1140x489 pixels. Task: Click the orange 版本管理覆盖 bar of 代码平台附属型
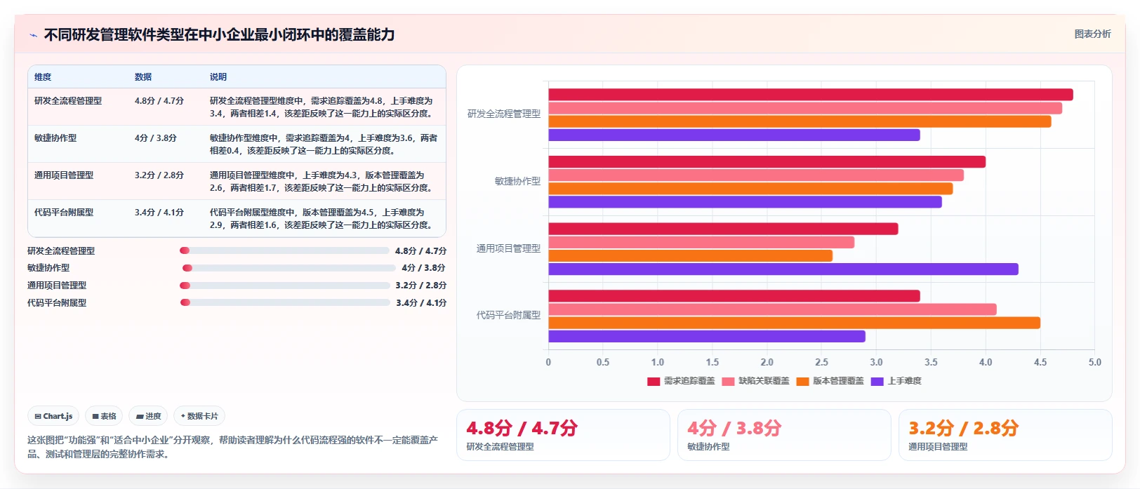[x=794, y=323]
